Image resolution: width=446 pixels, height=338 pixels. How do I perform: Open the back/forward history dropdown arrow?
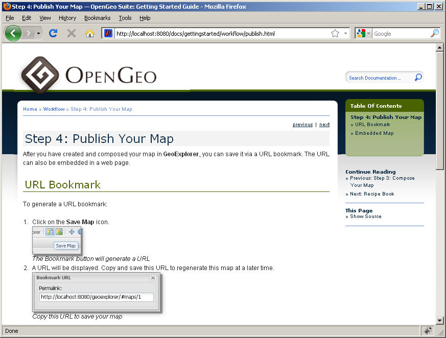click(x=38, y=33)
